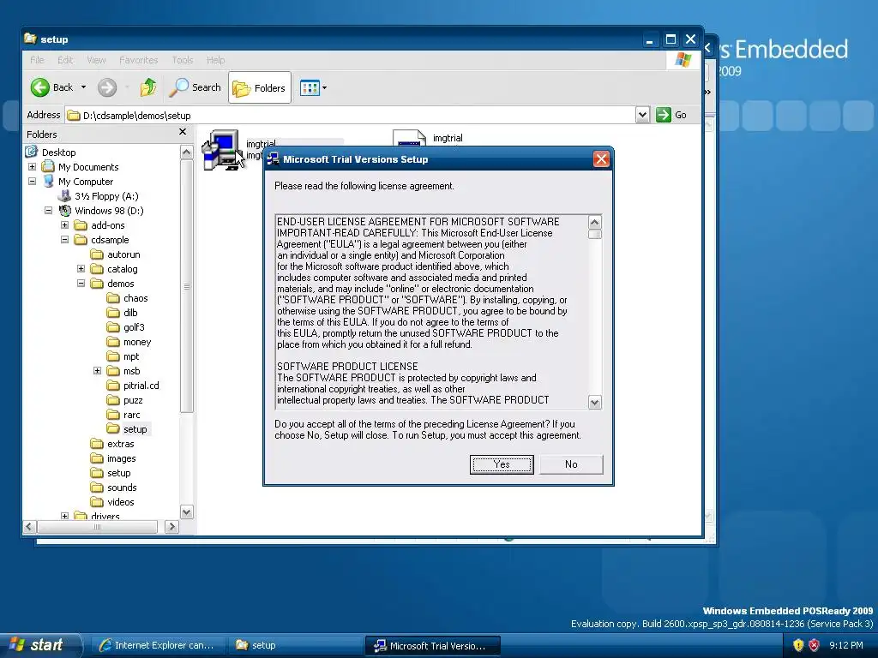Open the File menu

pyautogui.click(x=37, y=60)
